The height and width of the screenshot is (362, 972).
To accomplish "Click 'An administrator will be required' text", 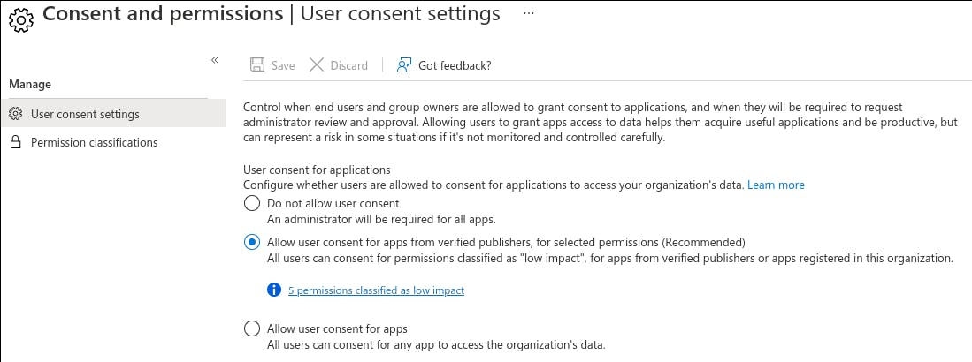I will click(x=381, y=219).
